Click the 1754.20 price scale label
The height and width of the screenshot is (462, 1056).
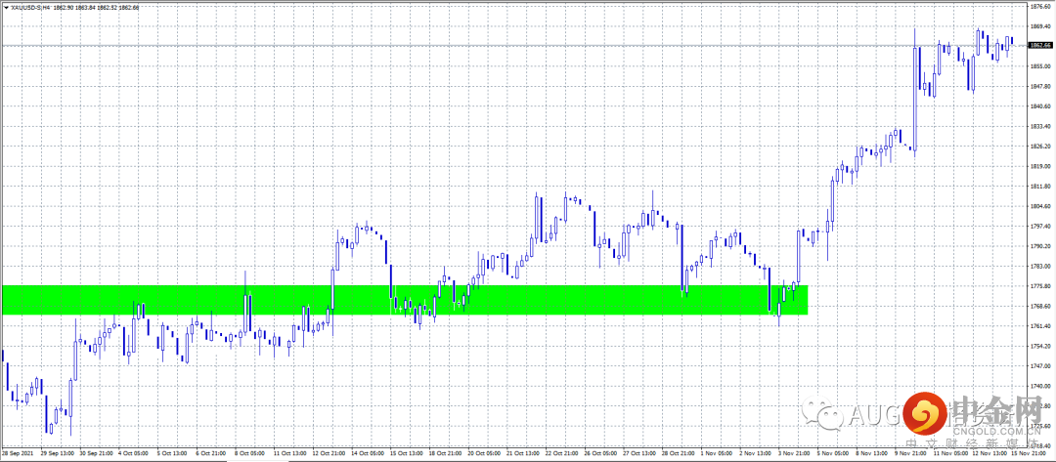[x=1039, y=347]
